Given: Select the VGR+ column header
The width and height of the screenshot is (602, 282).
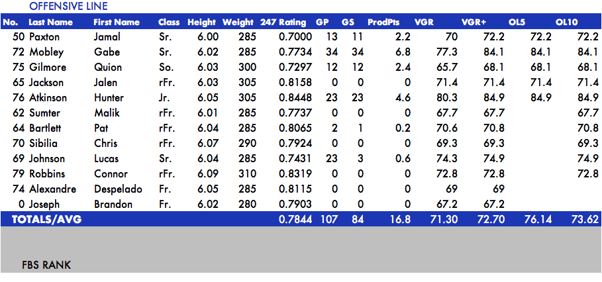Looking at the screenshot, I should click(474, 23).
